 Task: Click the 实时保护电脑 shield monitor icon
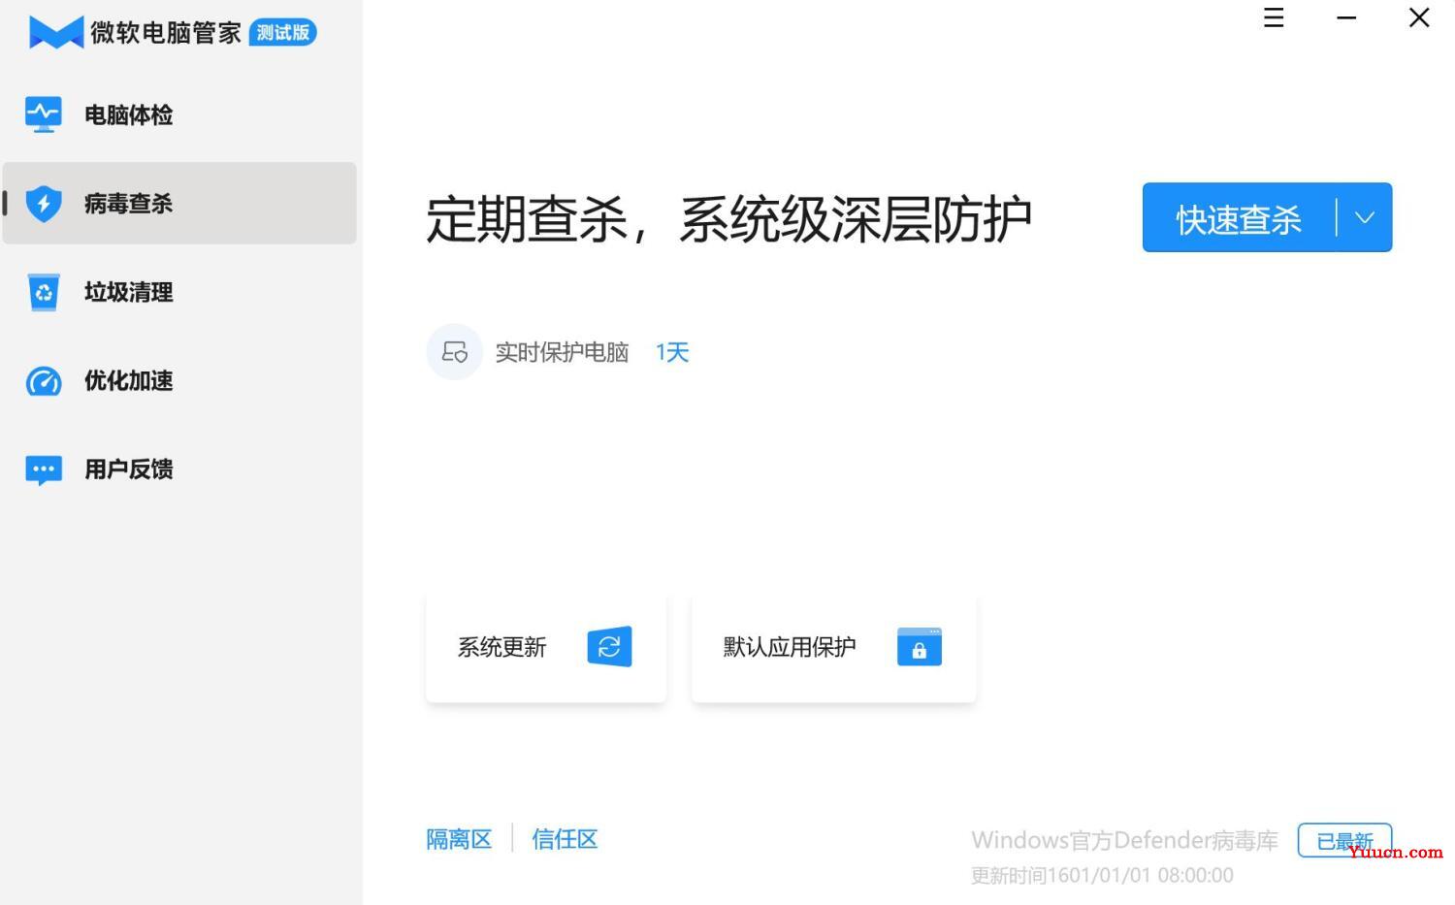click(x=454, y=351)
